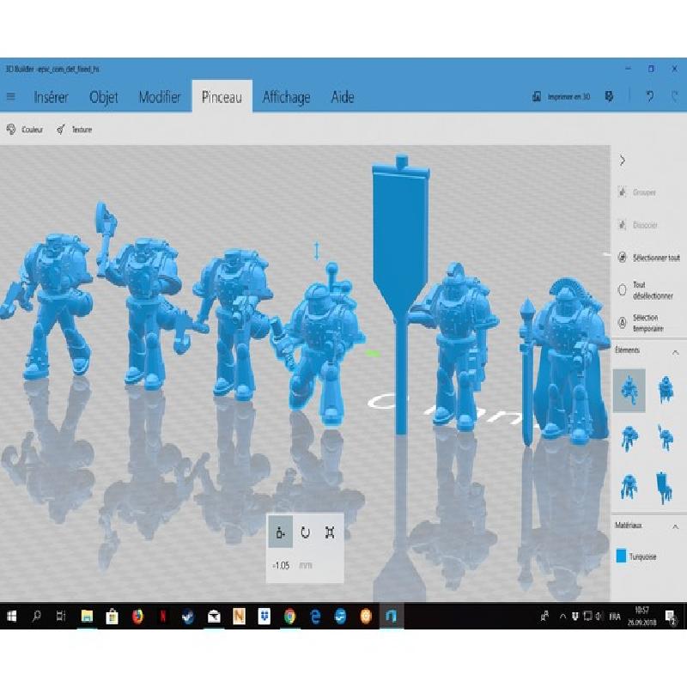Click Sélectionner tout
687x687 pixels.
[x=649, y=258]
